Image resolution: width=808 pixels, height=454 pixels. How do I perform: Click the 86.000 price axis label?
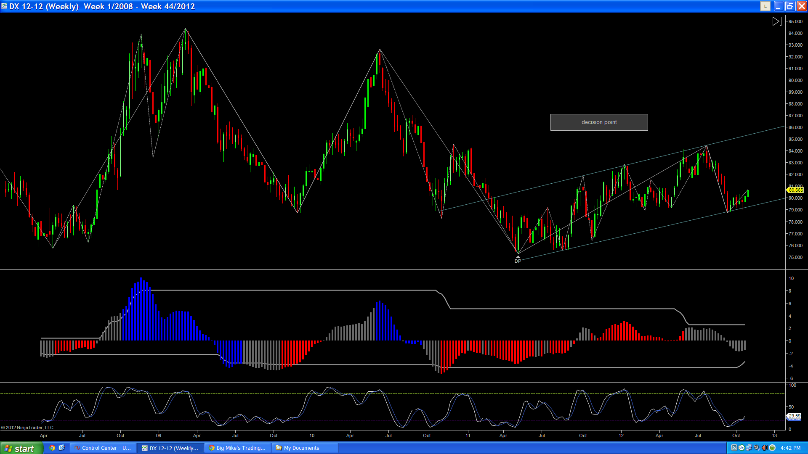[795, 127]
